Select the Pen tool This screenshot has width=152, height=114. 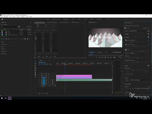point(35,72)
